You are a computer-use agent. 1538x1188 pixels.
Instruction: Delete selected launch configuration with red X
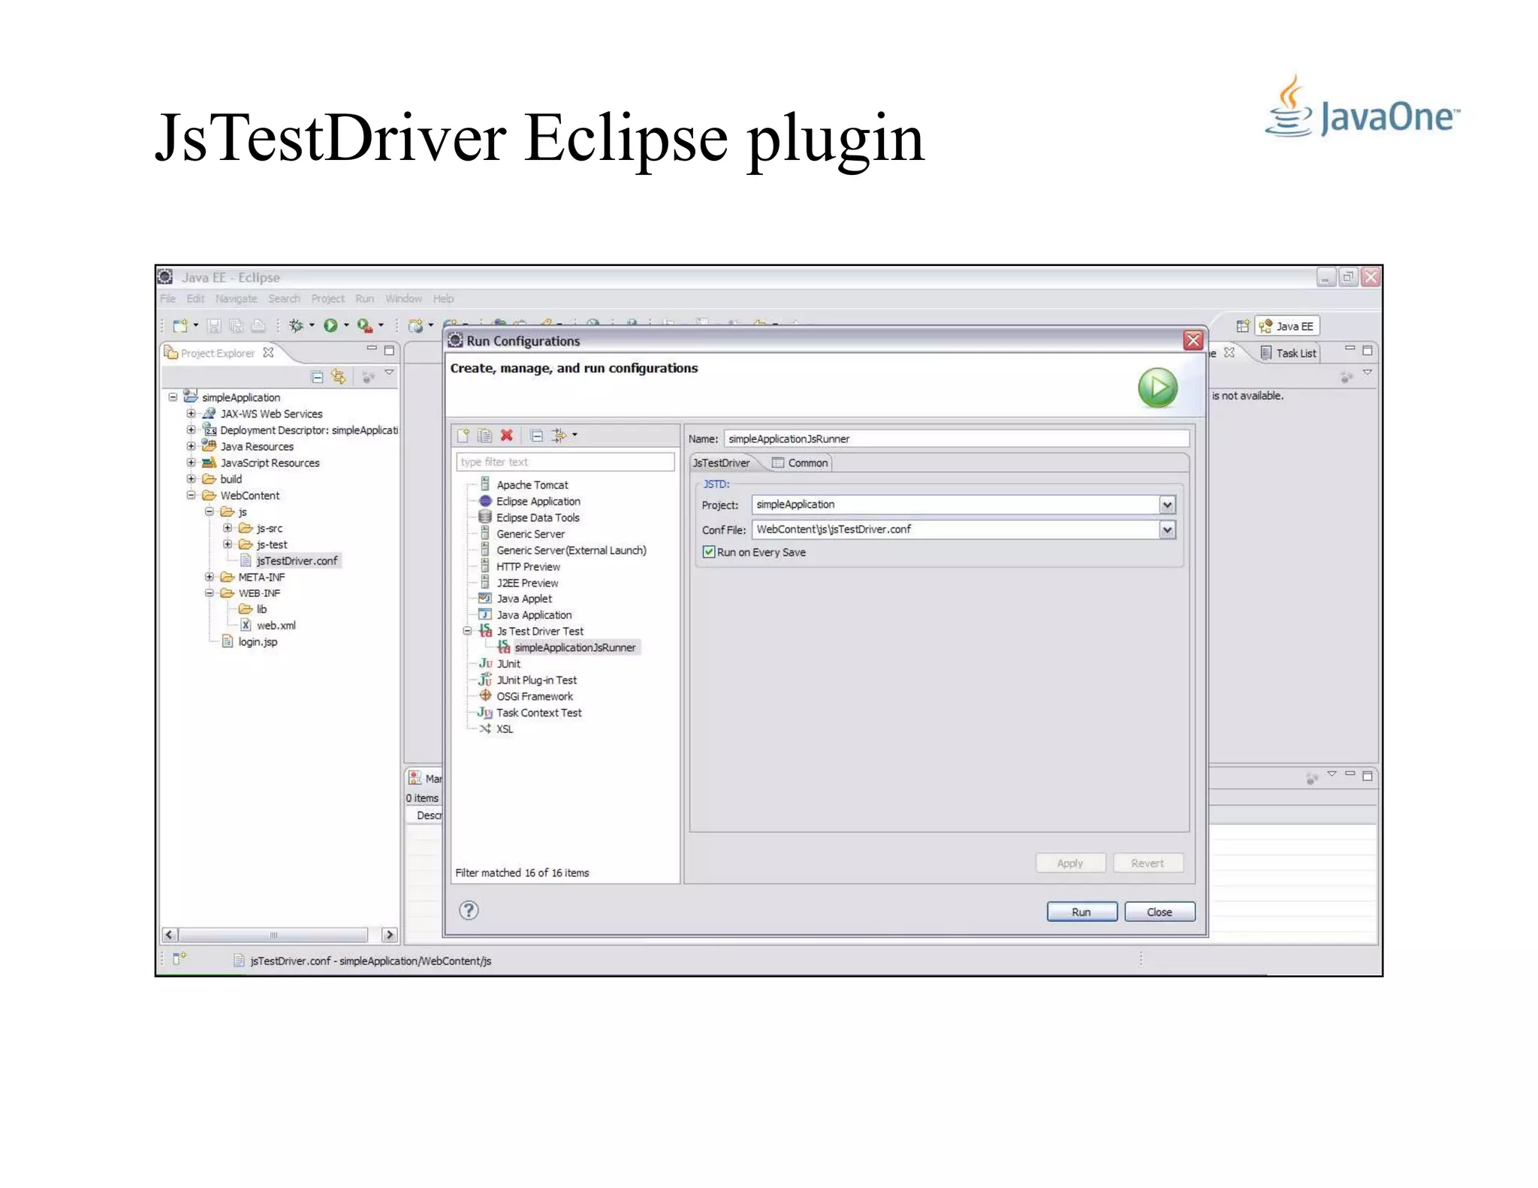click(507, 436)
